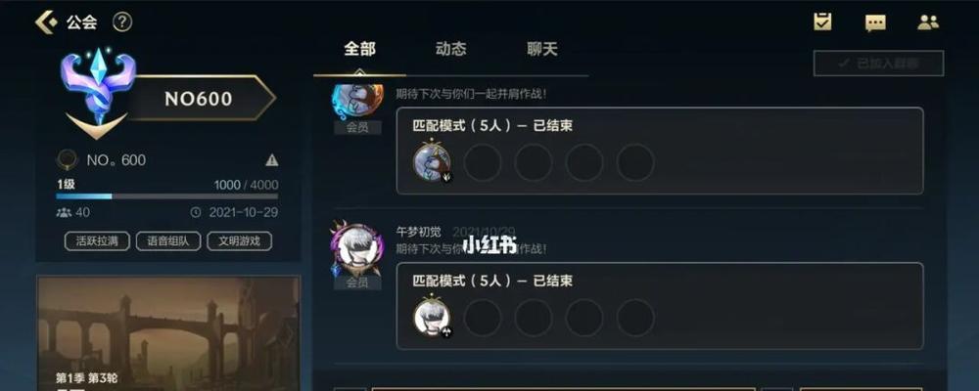The image size is (979, 391).
Task: Click the guild warning triangle icon
Action: (x=271, y=160)
